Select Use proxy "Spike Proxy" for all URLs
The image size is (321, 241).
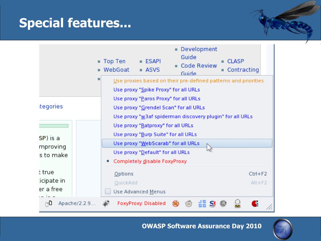point(187,90)
